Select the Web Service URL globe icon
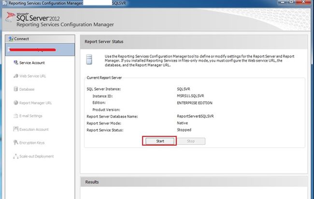The image size is (314, 199). (x=15, y=76)
